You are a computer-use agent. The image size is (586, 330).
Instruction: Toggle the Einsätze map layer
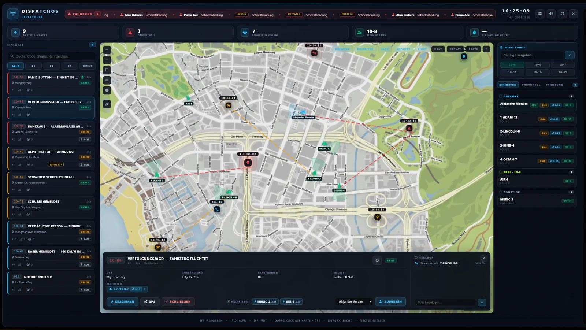pos(342,49)
